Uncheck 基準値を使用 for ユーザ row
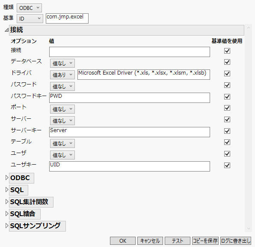 point(227,154)
